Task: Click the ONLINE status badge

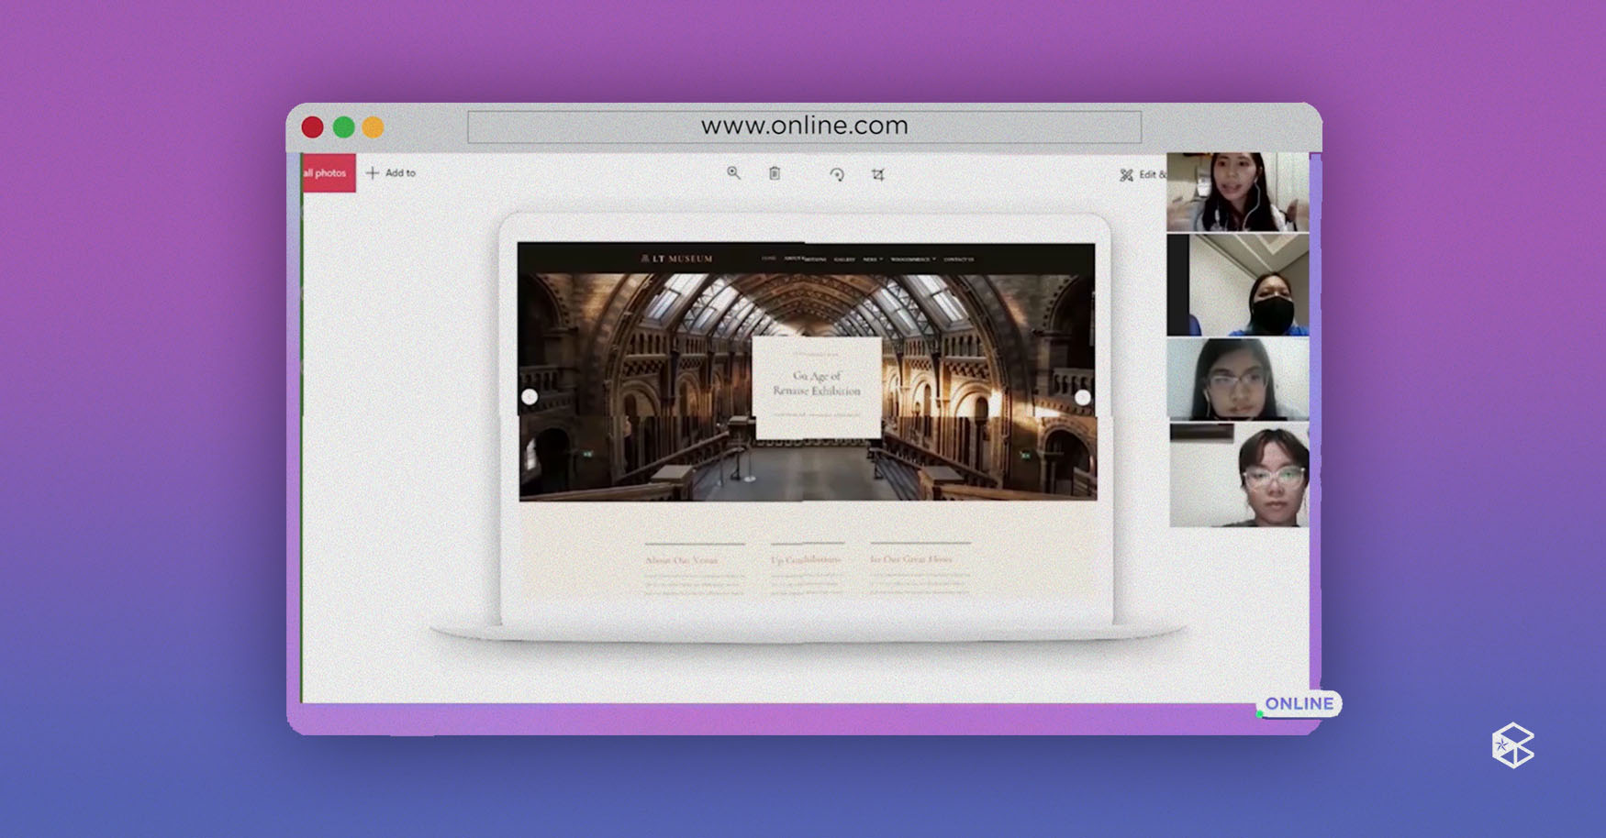Action: pos(1299,703)
